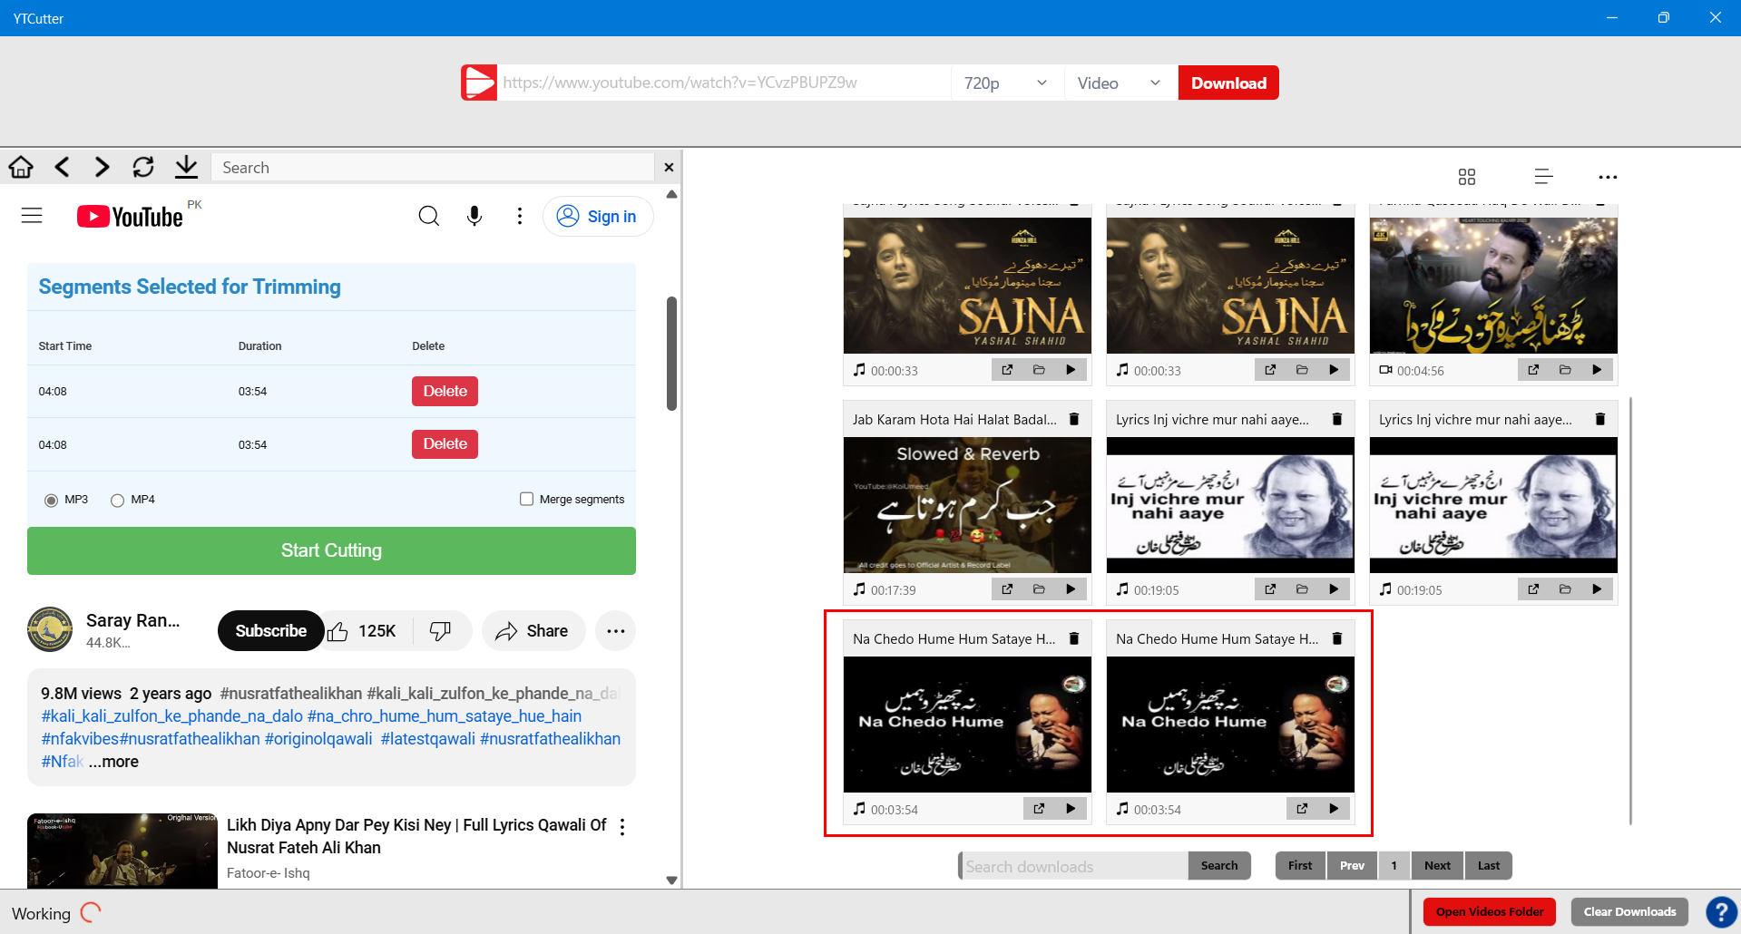Click the download arrow toolbar icon
The image size is (1741, 934).
[186, 167]
